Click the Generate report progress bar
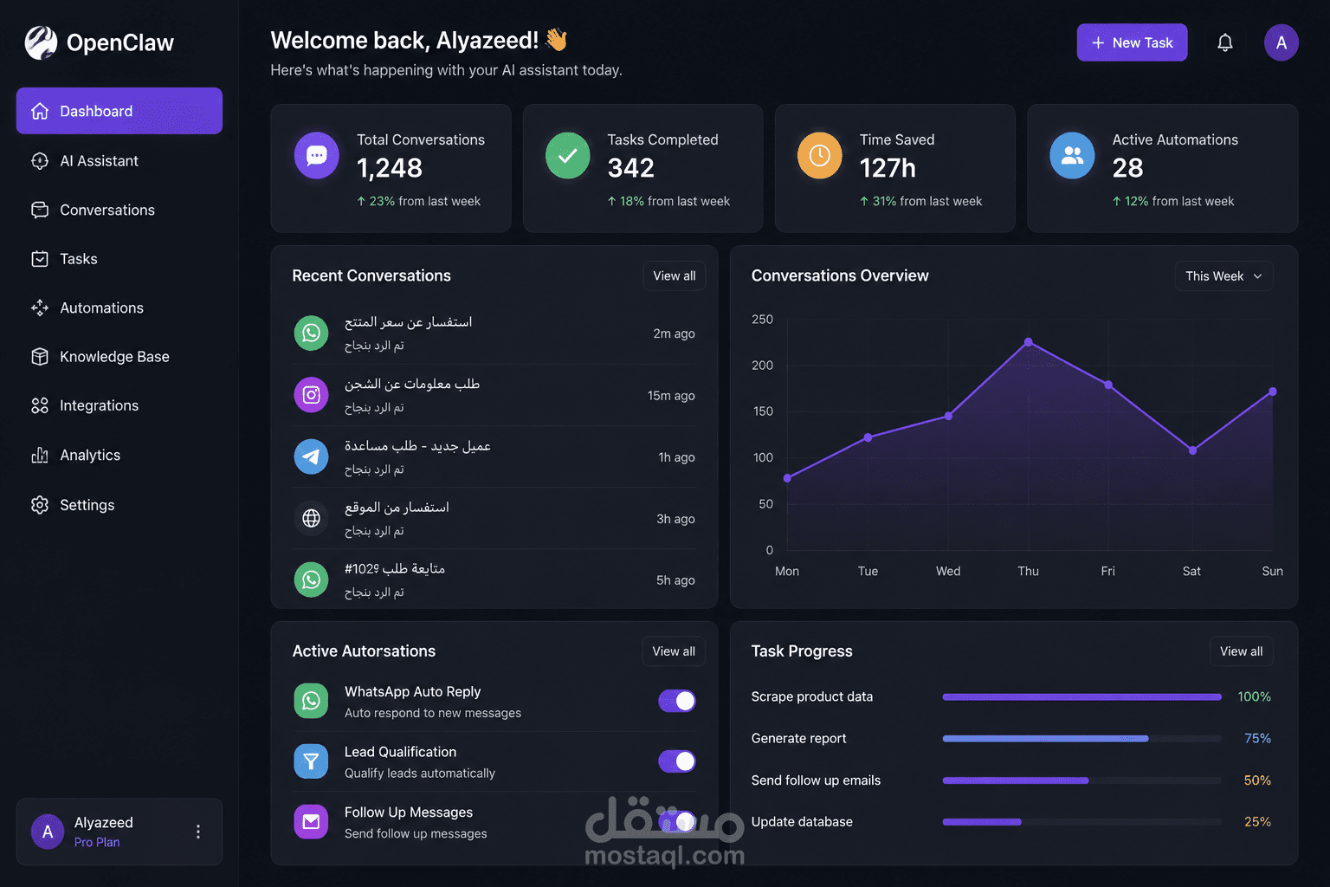Viewport: 1330px width, 887px height. pyautogui.click(x=1081, y=739)
